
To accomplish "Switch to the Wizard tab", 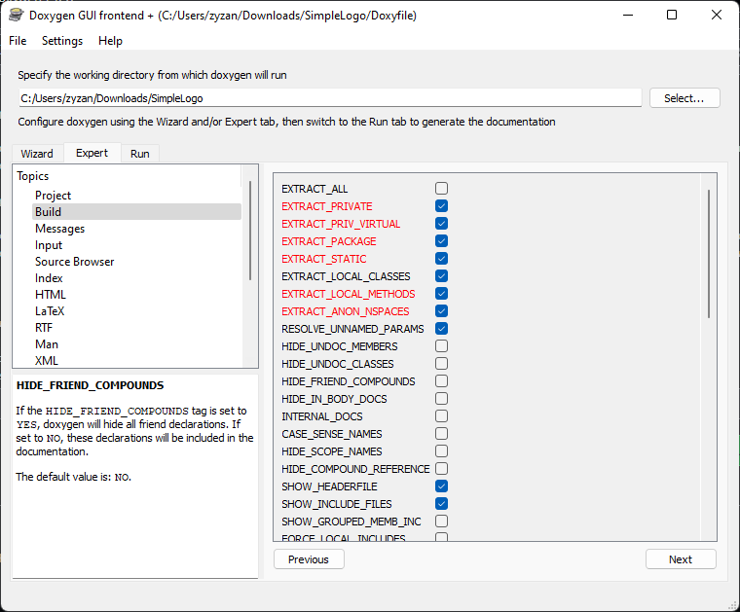I will pyautogui.click(x=37, y=154).
